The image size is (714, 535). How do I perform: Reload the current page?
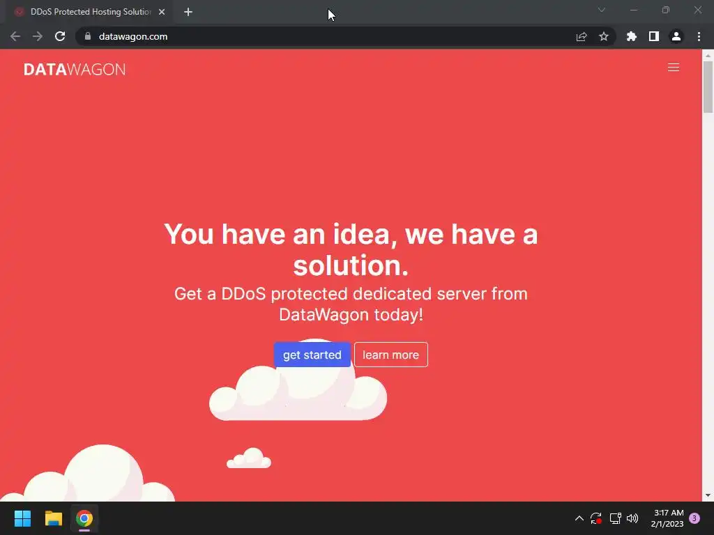click(60, 36)
